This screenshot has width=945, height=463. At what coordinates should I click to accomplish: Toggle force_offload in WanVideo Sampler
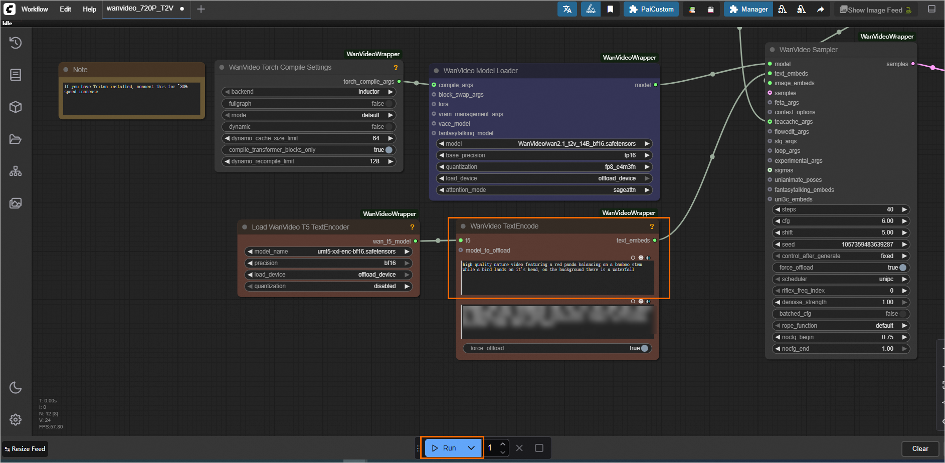902,268
